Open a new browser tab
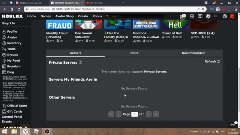The width and height of the screenshot is (240, 135). tap(123, 3)
